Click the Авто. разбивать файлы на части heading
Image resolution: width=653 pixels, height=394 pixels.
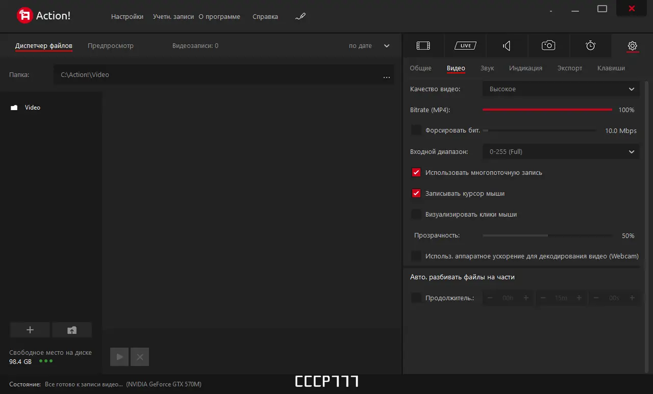[x=462, y=277]
